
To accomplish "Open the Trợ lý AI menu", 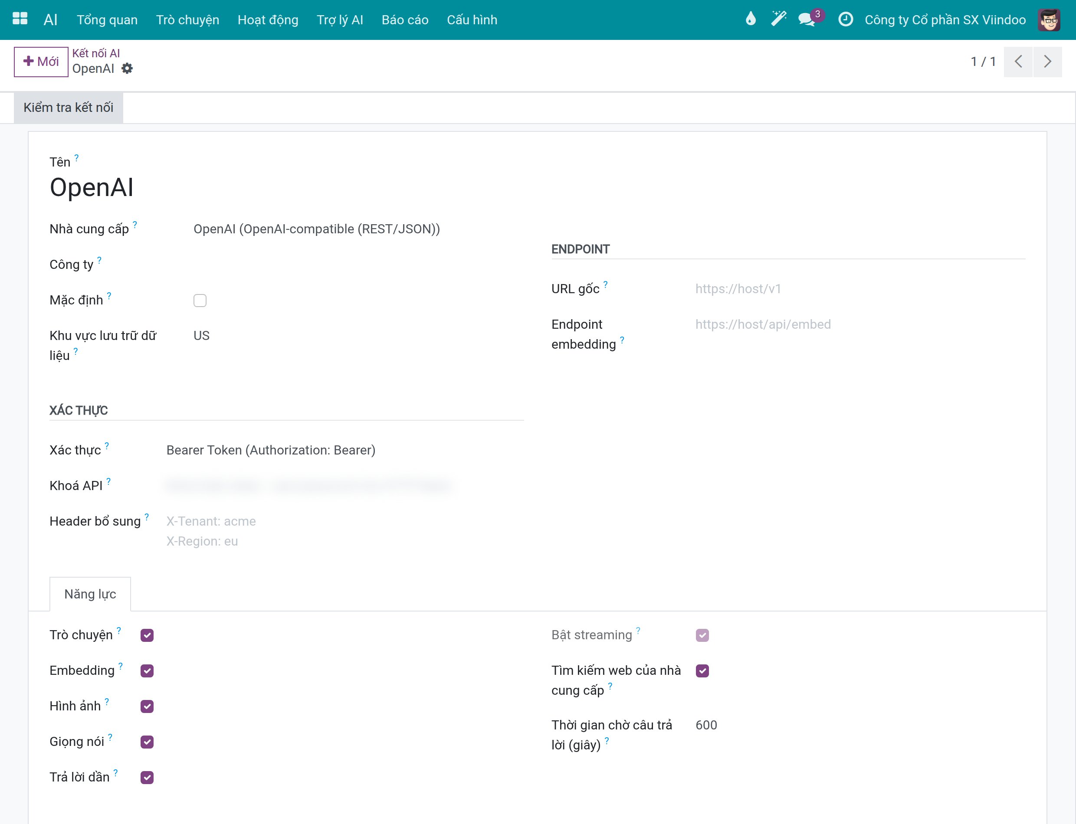I will (x=340, y=20).
